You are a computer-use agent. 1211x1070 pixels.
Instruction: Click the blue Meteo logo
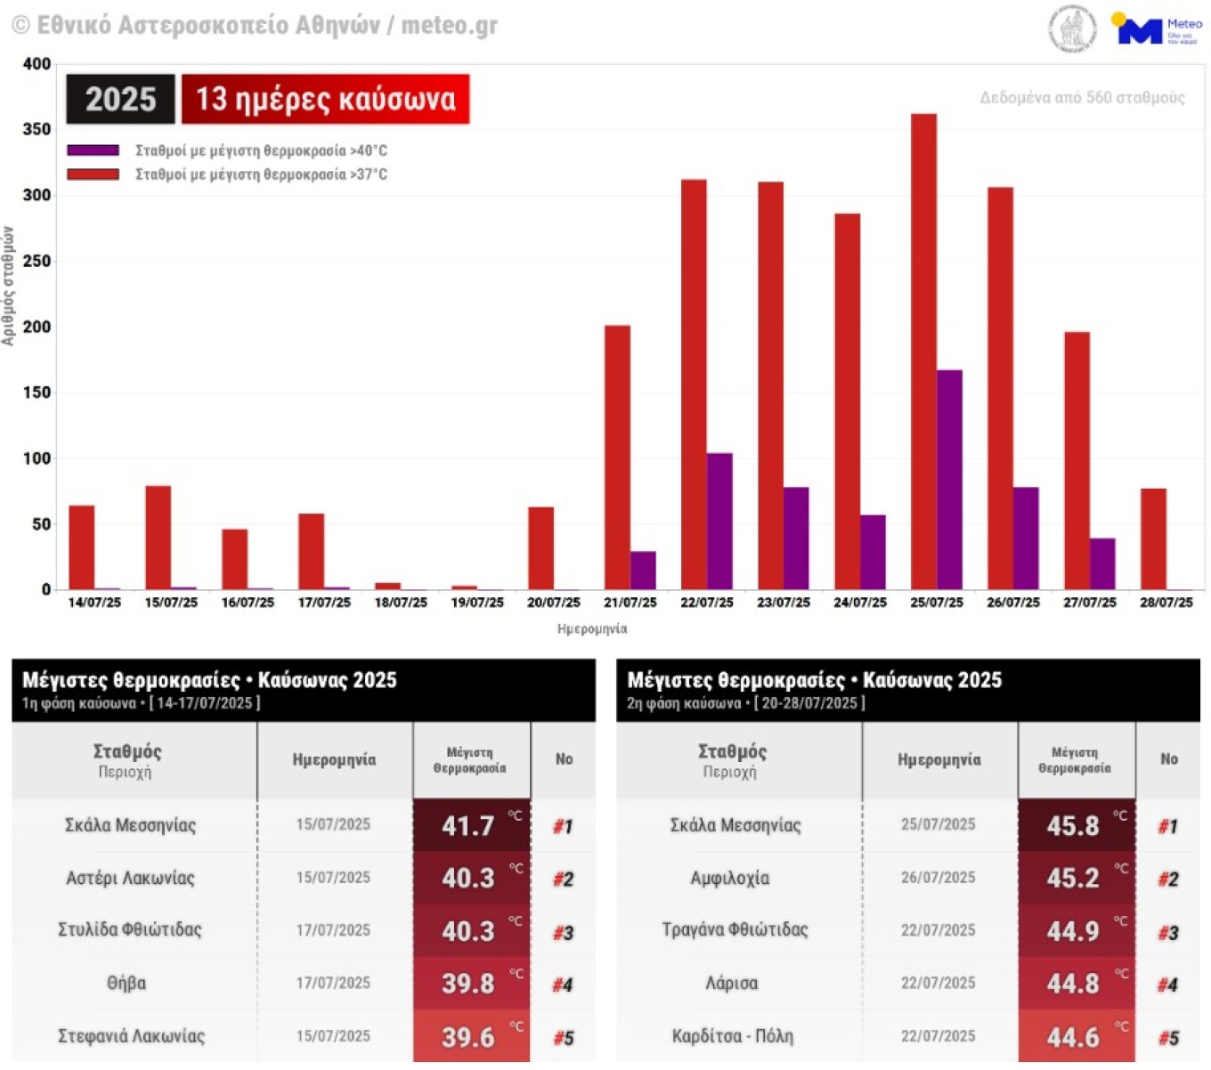point(1156,29)
